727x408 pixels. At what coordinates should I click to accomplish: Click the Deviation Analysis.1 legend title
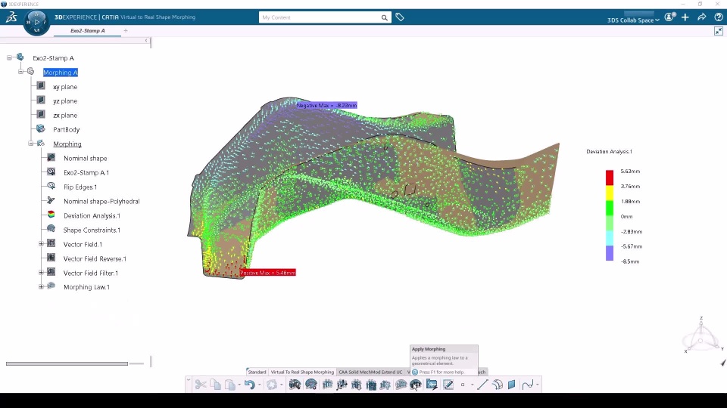pos(609,151)
